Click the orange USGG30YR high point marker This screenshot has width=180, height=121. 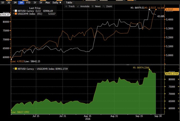point(156,9)
